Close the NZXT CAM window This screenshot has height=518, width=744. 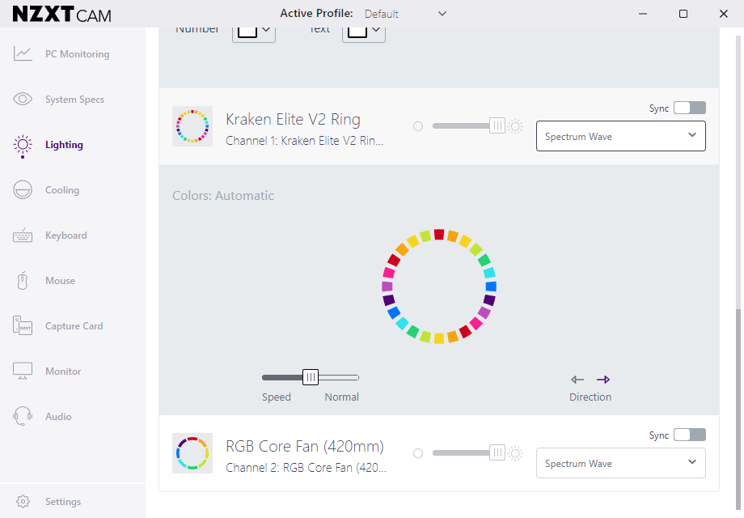click(724, 14)
